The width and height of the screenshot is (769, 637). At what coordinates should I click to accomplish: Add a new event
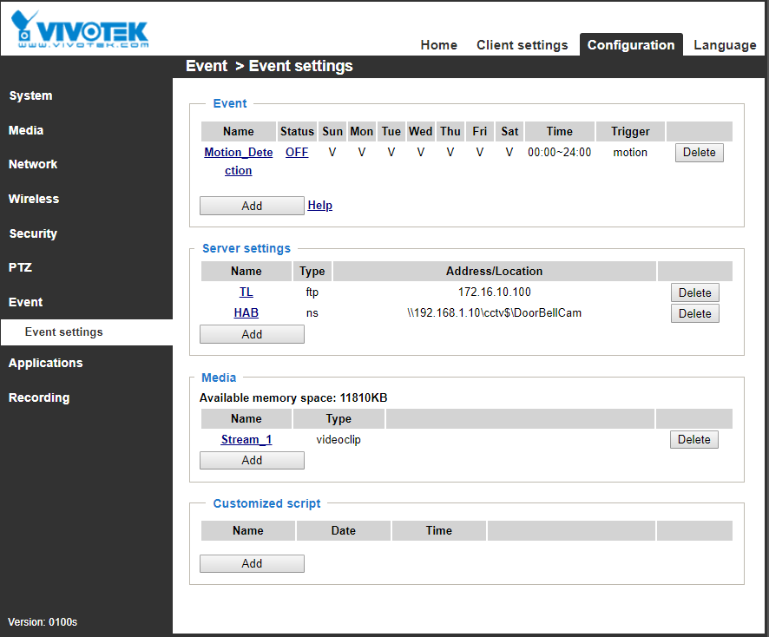252,206
